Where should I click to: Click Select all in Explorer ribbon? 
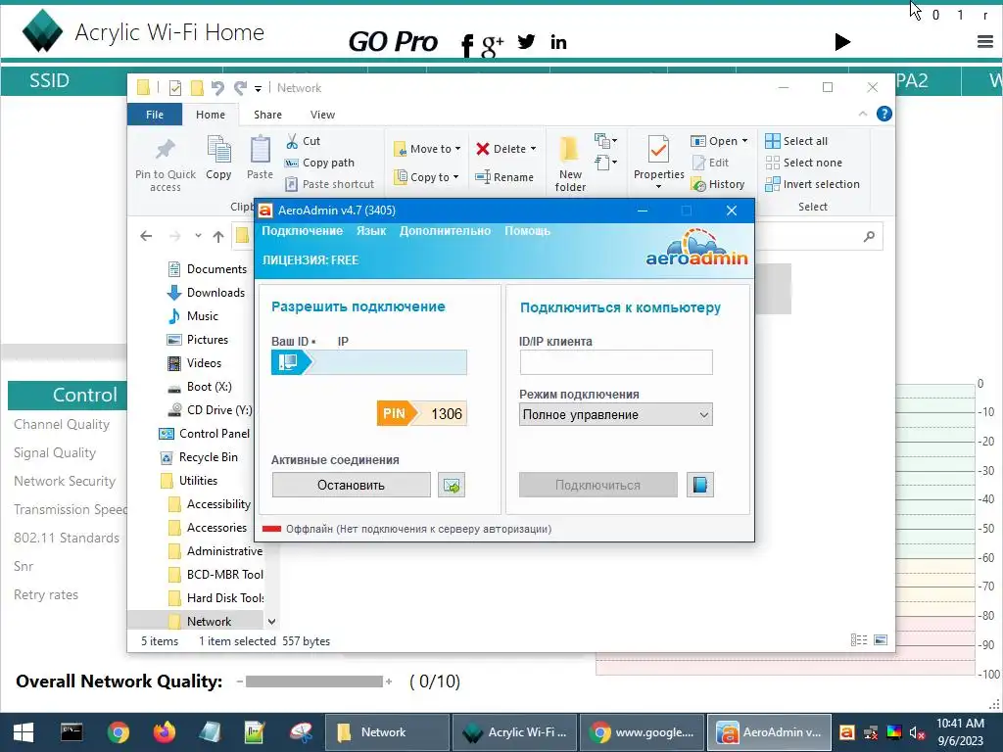click(x=796, y=141)
